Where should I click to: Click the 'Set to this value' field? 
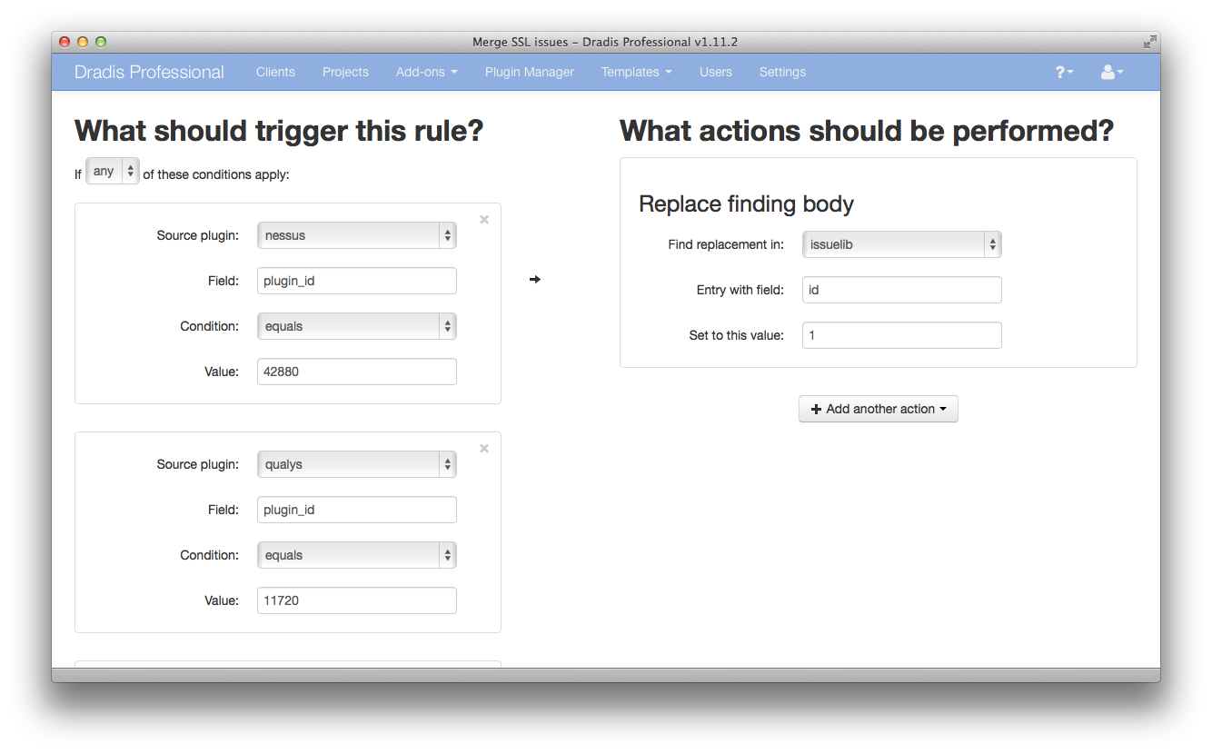click(901, 335)
